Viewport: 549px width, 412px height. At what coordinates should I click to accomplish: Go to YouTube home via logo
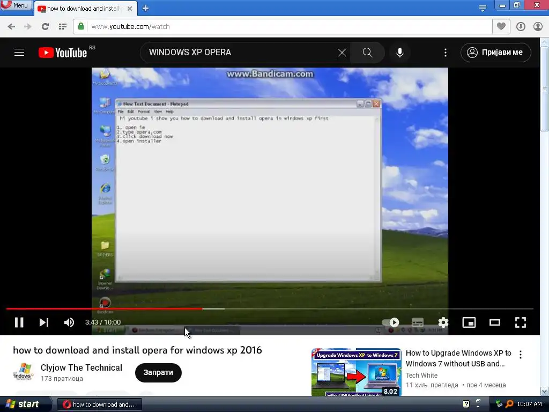(x=63, y=53)
